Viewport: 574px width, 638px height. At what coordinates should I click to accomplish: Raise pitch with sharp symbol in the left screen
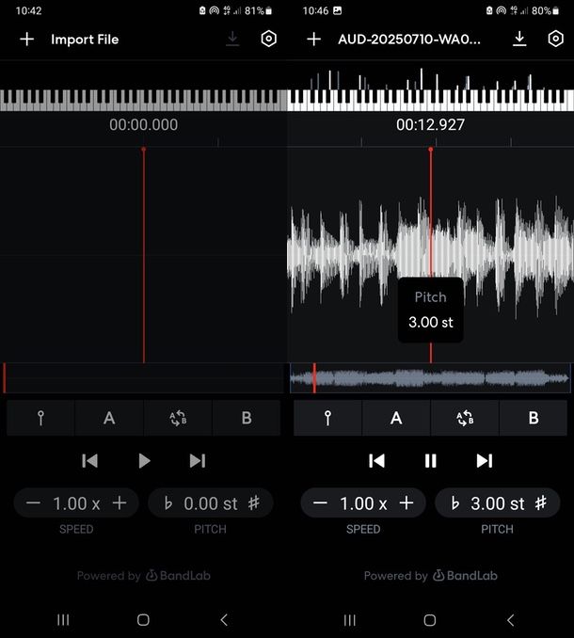tap(254, 503)
